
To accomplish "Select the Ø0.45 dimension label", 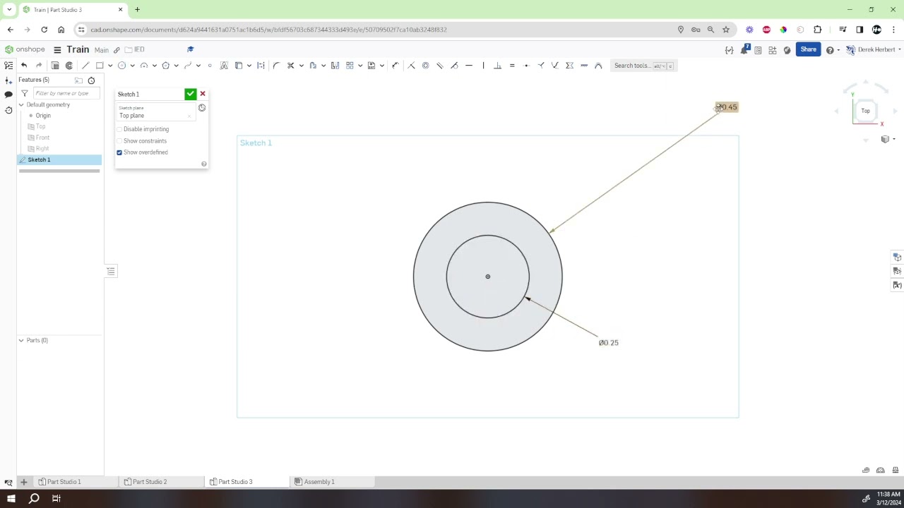I will [727, 107].
